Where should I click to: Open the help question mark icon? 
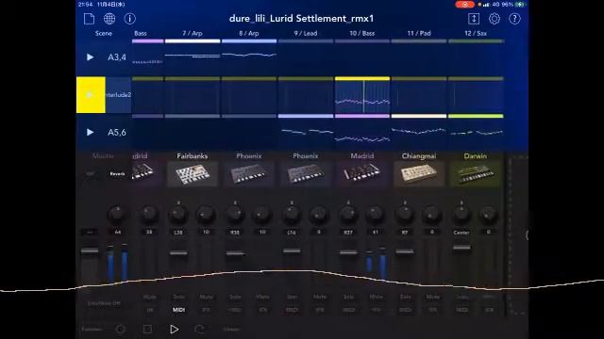514,19
